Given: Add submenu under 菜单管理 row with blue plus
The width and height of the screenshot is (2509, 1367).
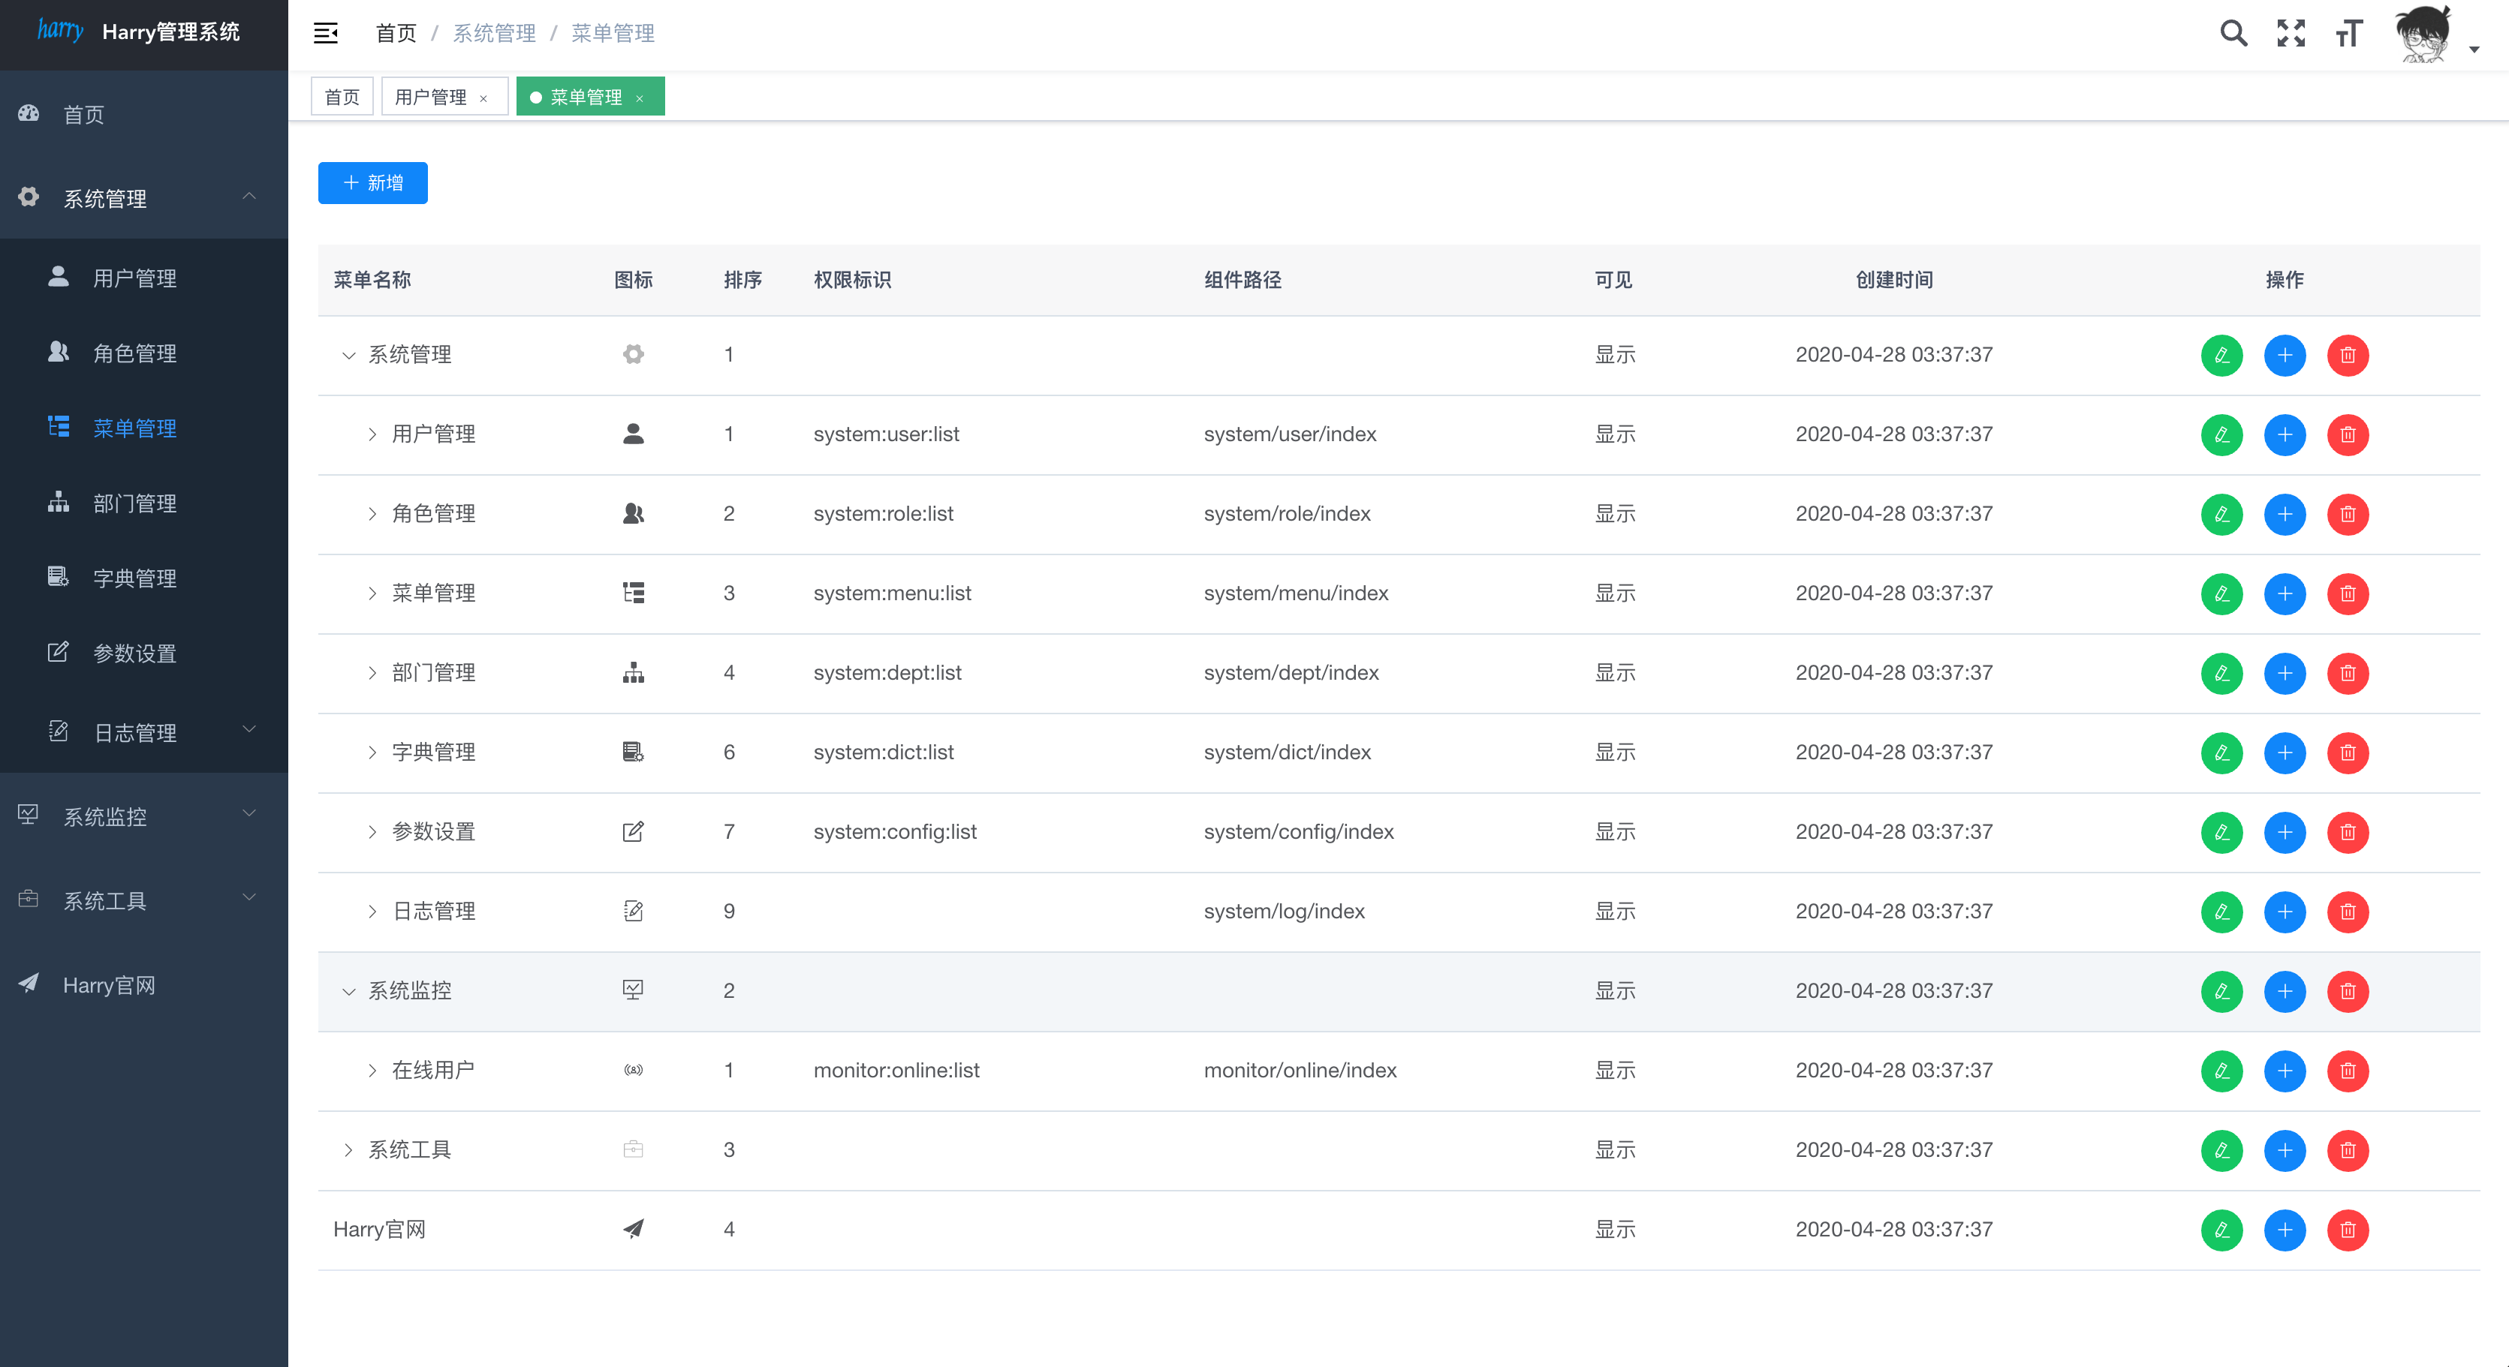Looking at the screenshot, I should click(x=2284, y=594).
